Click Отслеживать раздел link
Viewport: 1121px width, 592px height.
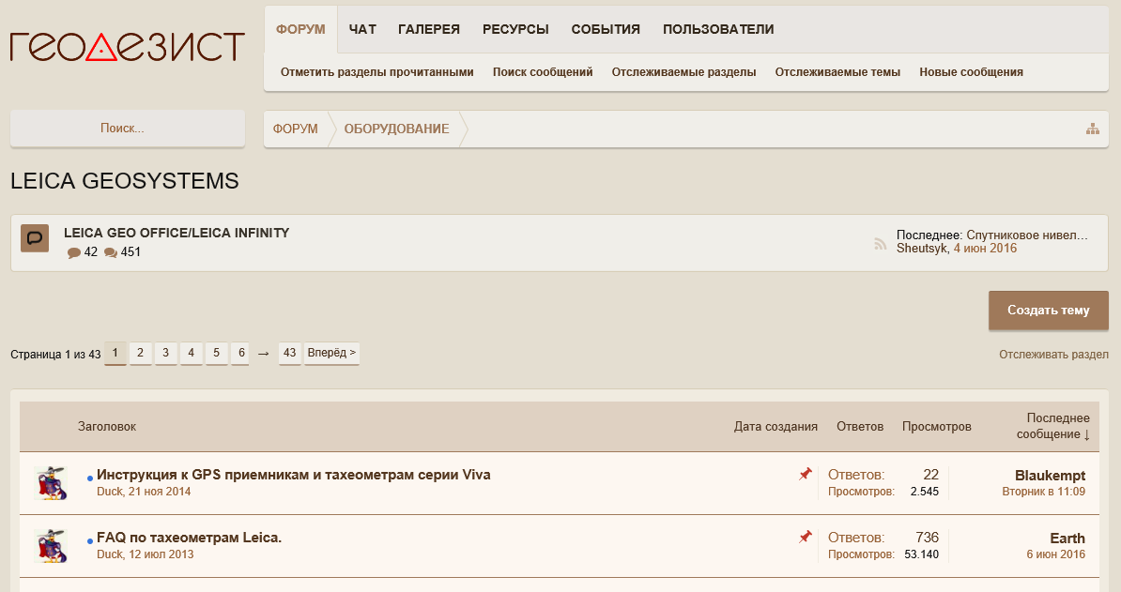click(1053, 355)
